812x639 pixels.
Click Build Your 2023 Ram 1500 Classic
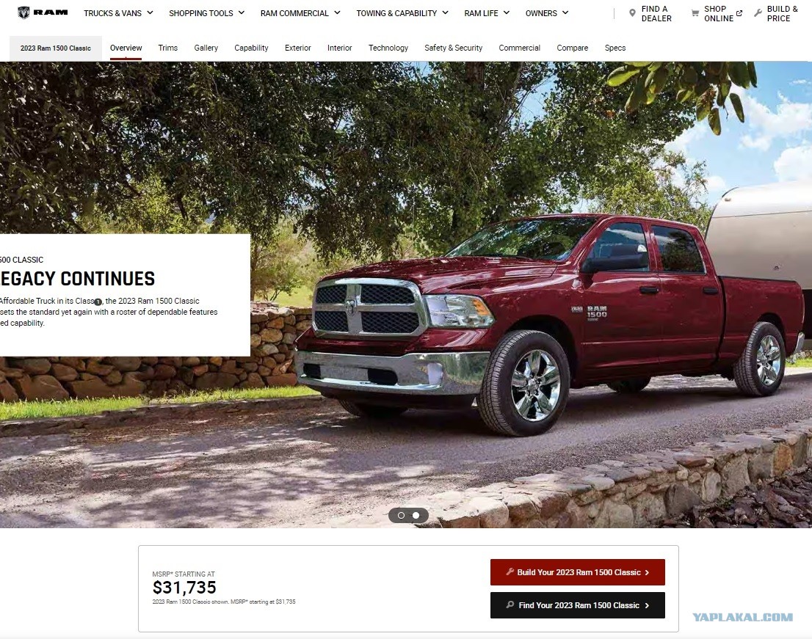tap(577, 572)
